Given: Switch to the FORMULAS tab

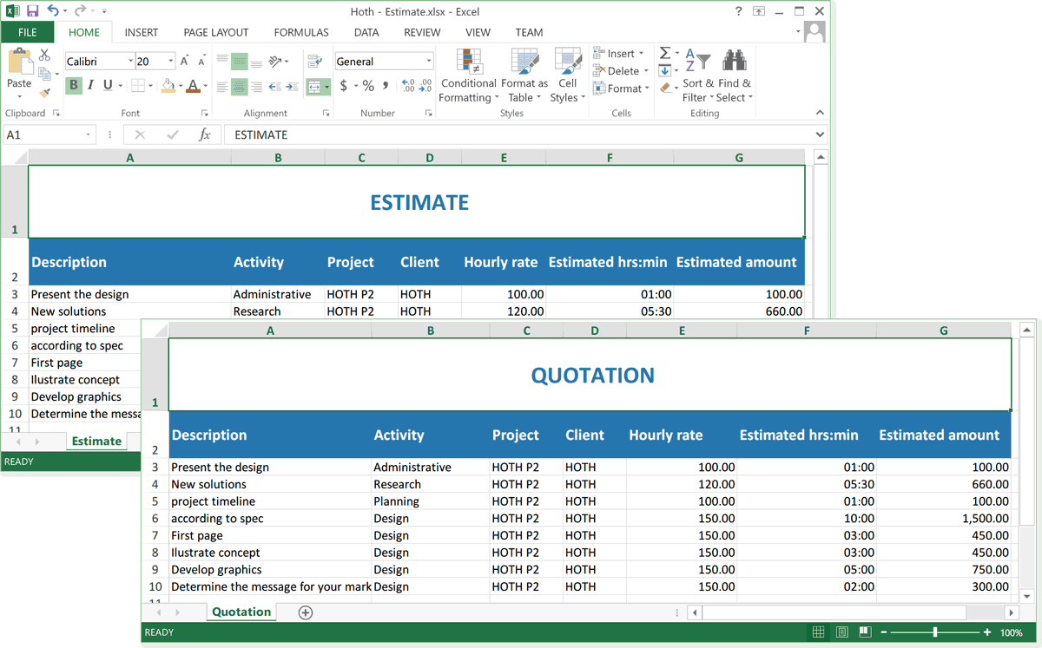Looking at the screenshot, I should point(301,32).
